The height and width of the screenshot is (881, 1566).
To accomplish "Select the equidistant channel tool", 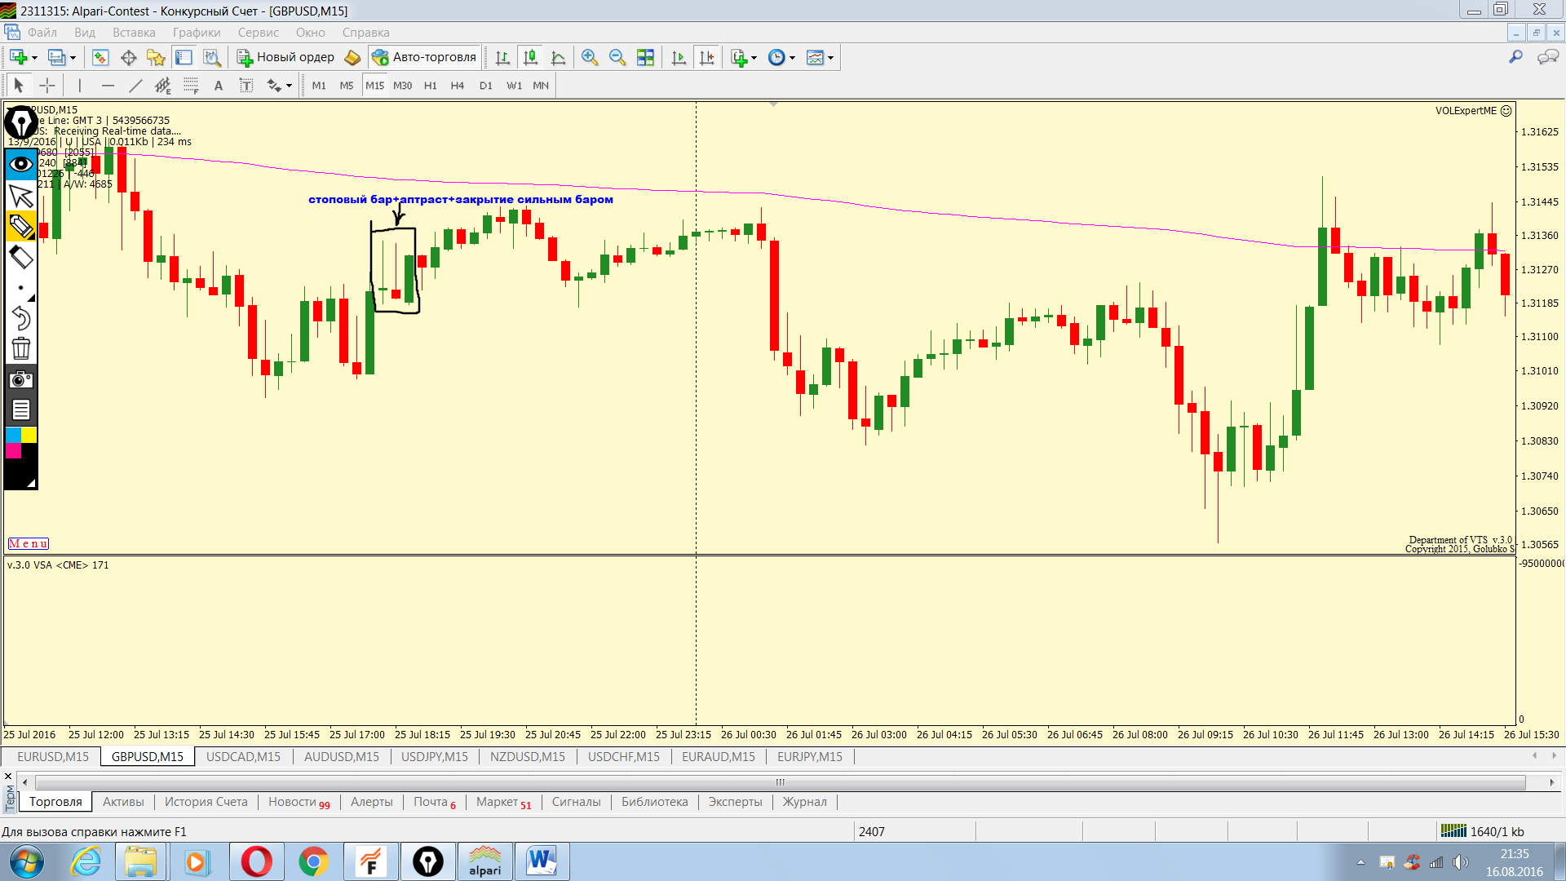I will [x=163, y=86].
